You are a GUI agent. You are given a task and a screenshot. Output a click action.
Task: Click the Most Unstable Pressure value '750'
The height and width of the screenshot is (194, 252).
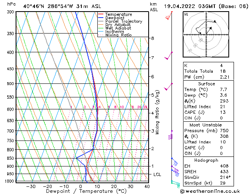pyautogui.click(x=224, y=131)
